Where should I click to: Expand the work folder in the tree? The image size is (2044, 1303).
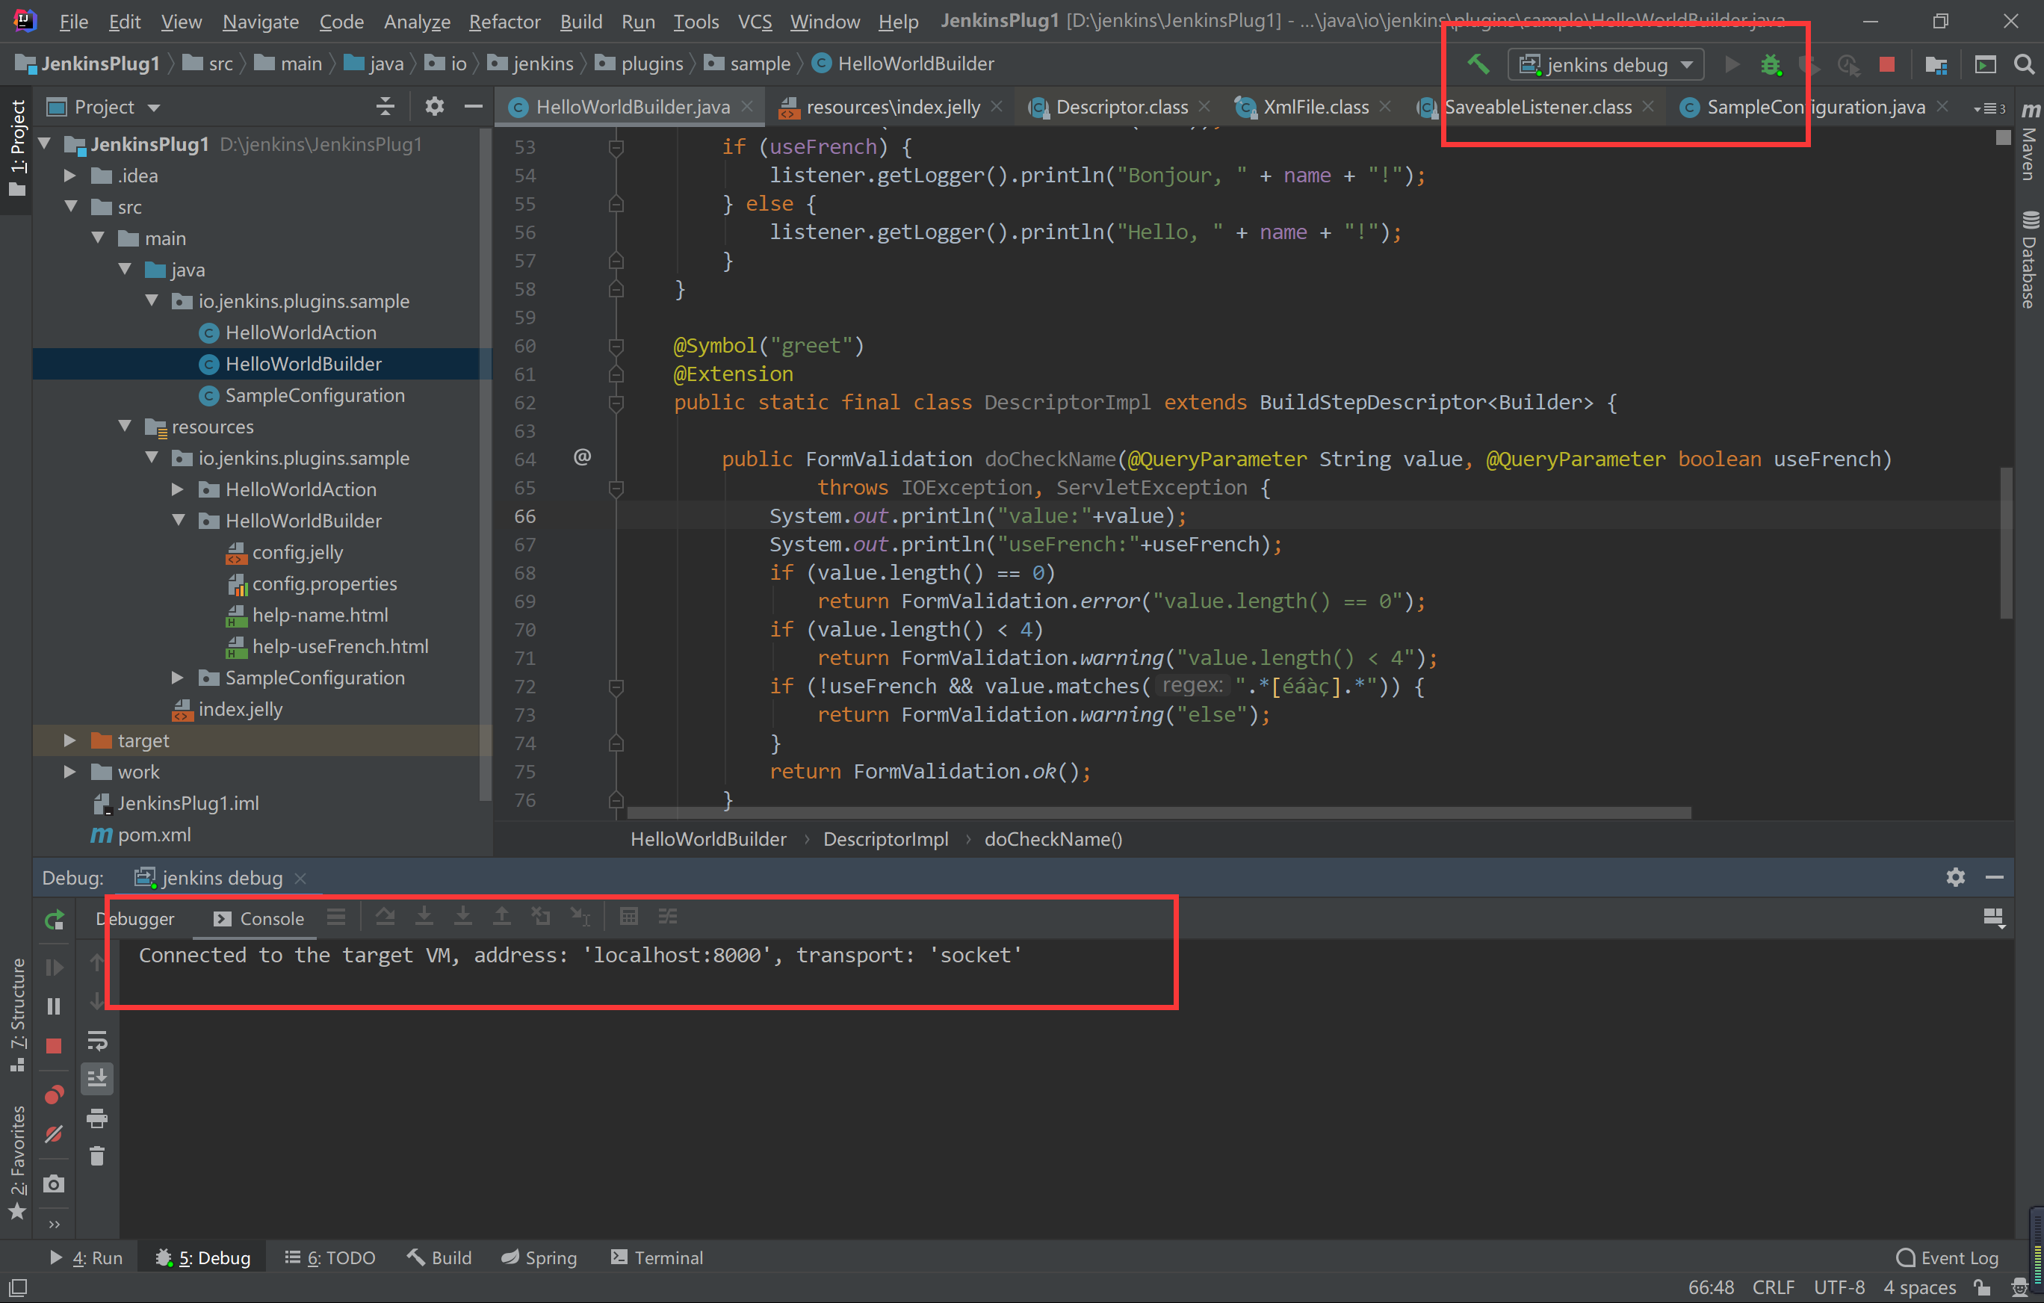[x=70, y=772]
